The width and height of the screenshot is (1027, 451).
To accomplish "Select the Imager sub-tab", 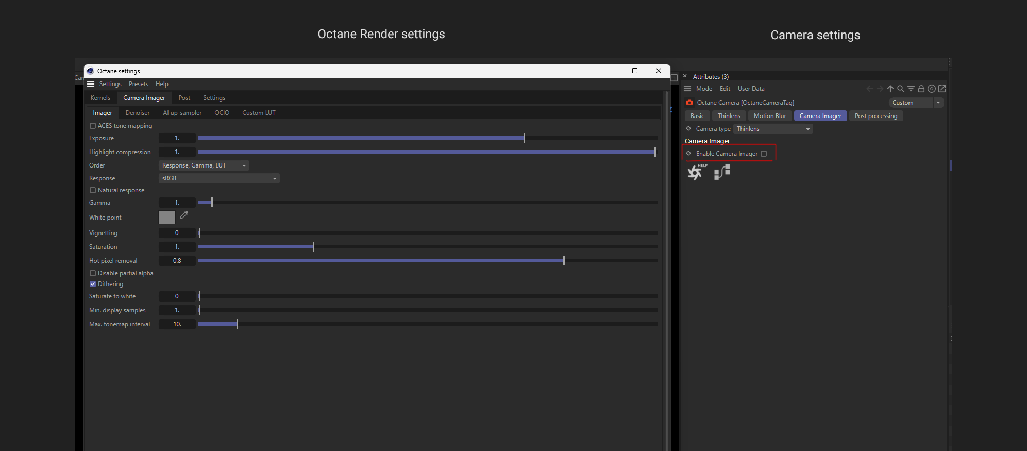I will tap(103, 113).
